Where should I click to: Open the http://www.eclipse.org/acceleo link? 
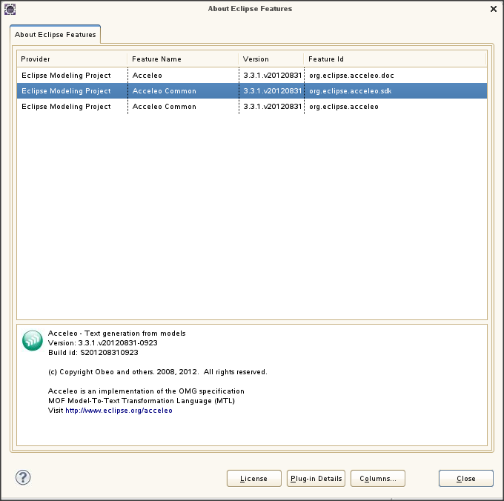click(x=119, y=411)
